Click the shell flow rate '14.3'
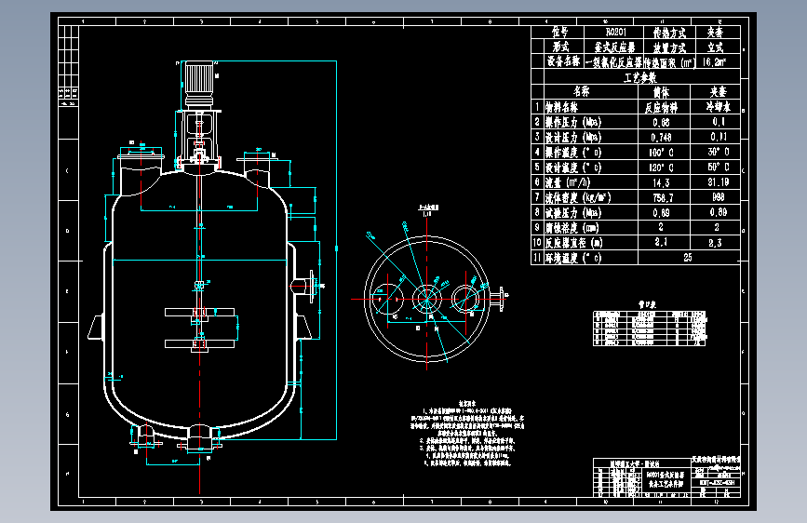 click(661, 182)
